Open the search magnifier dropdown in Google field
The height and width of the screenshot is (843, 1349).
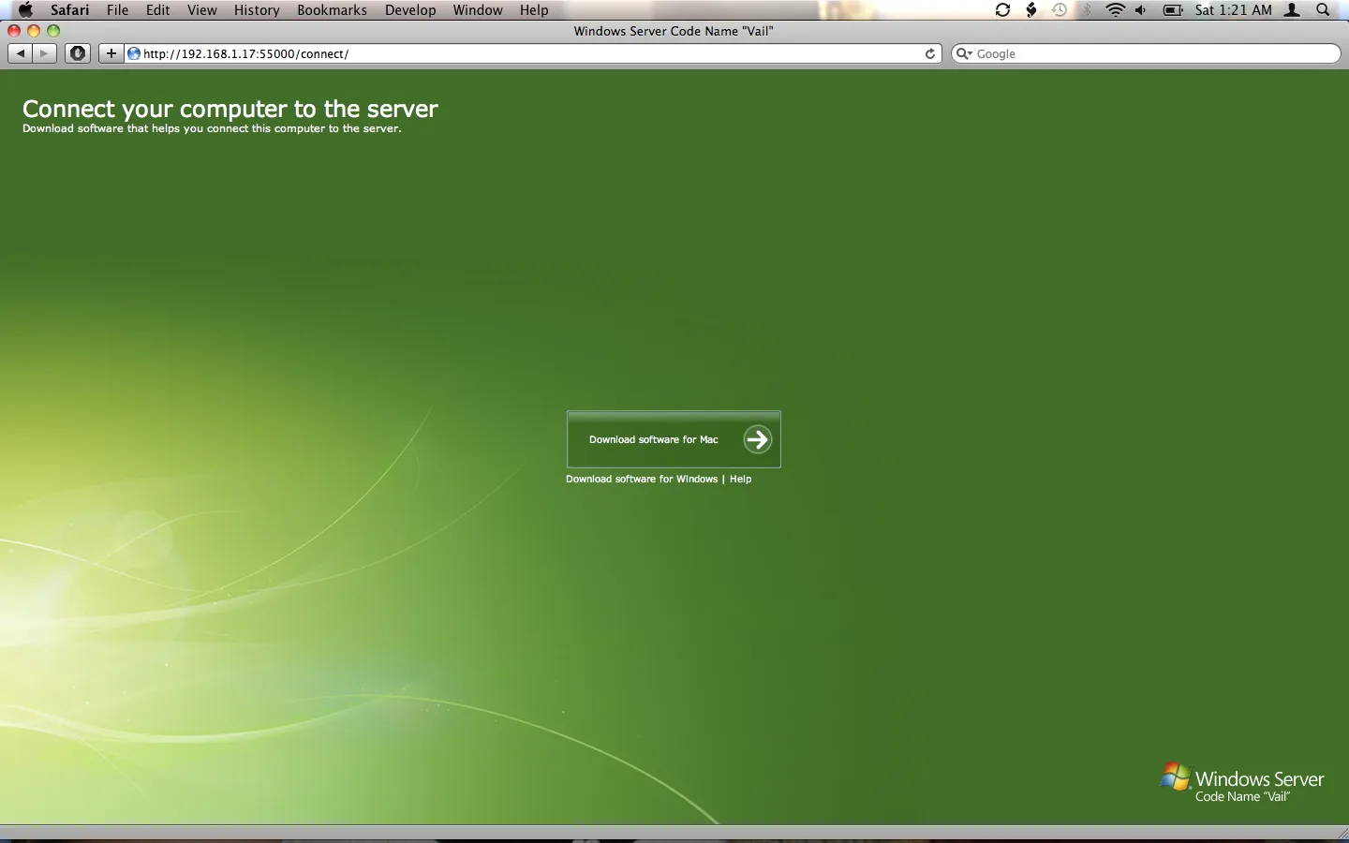[963, 53]
